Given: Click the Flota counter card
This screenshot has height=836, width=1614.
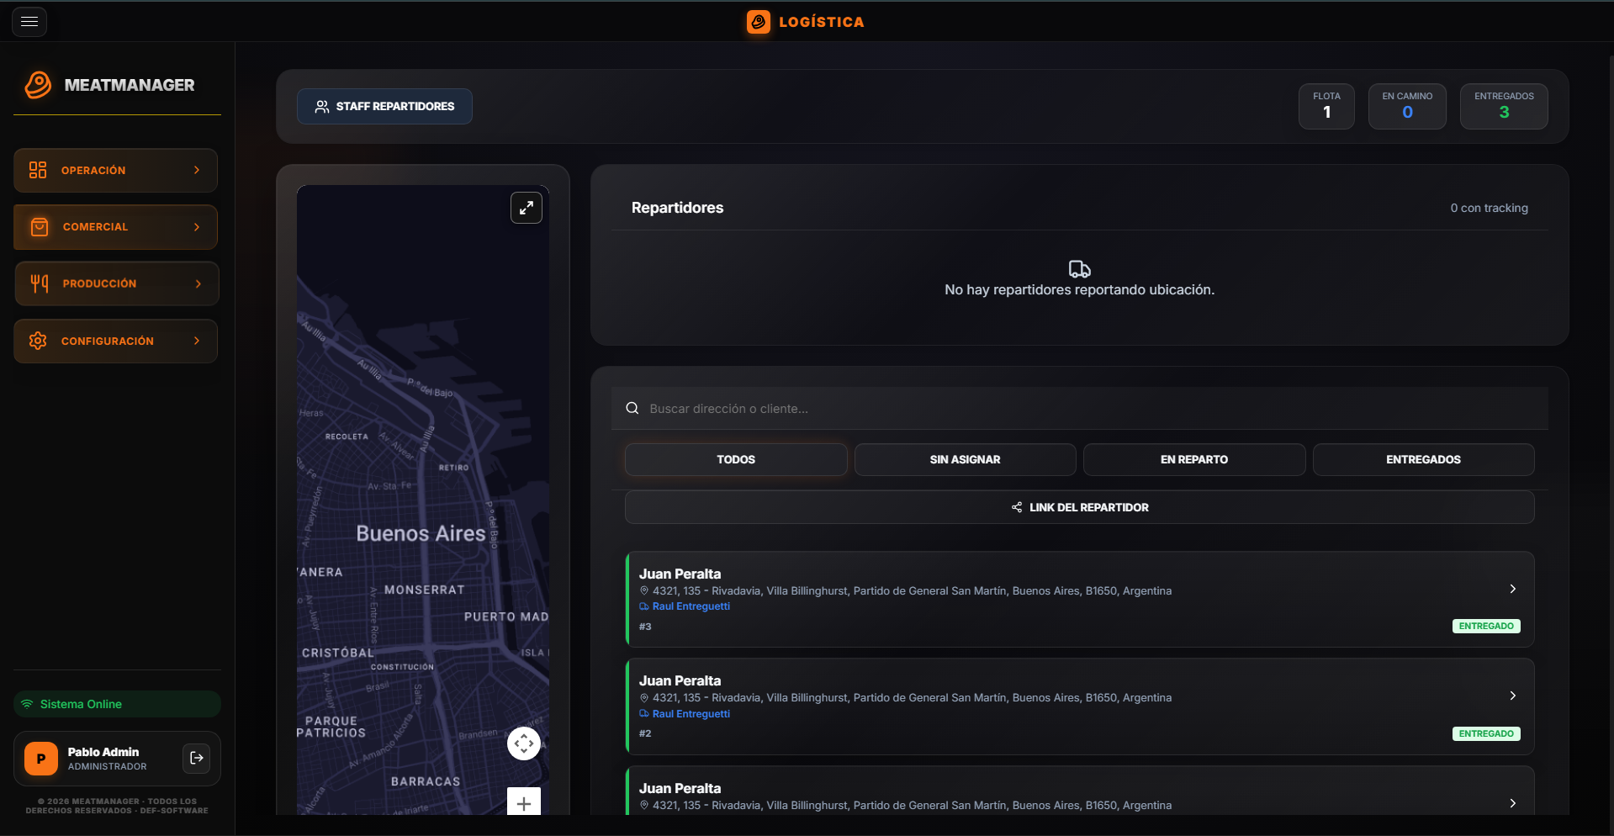Looking at the screenshot, I should point(1326,106).
